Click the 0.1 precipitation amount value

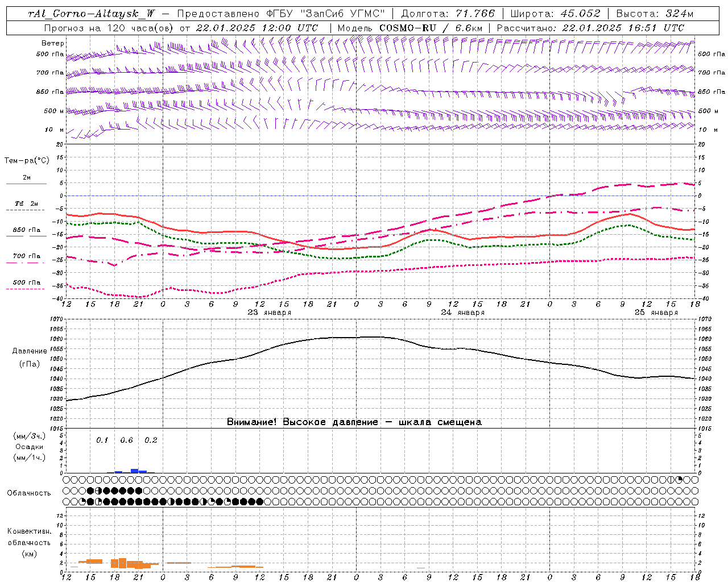click(x=102, y=440)
